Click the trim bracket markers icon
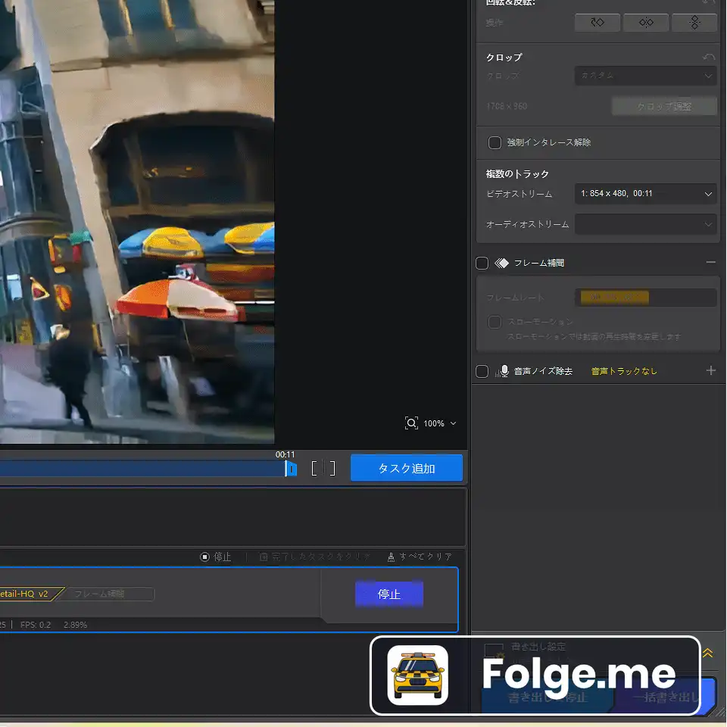 323,468
